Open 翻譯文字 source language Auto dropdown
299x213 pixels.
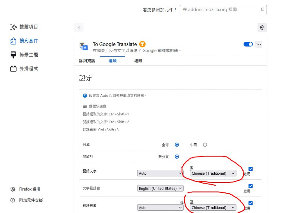click(160, 173)
